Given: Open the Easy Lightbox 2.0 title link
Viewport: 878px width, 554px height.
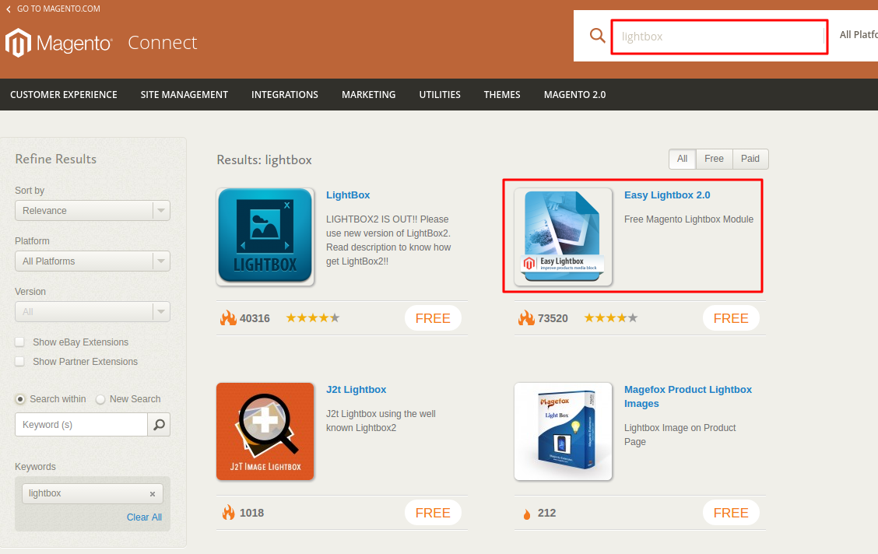Looking at the screenshot, I should [667, 195].
